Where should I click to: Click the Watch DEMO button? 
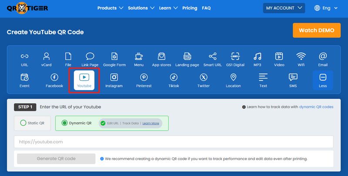pos(316,30)
